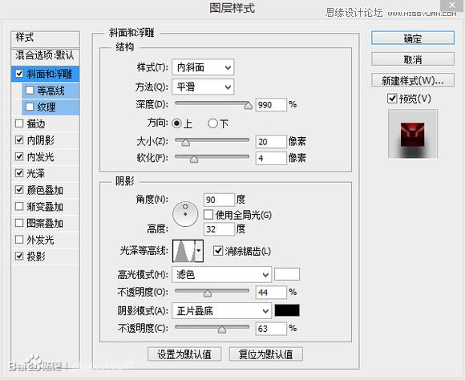Click the shadow 不透明度(C) slider handle
The height and width of the screenshot is (380, 465).
pyautogui.click(x=222, y=329)
